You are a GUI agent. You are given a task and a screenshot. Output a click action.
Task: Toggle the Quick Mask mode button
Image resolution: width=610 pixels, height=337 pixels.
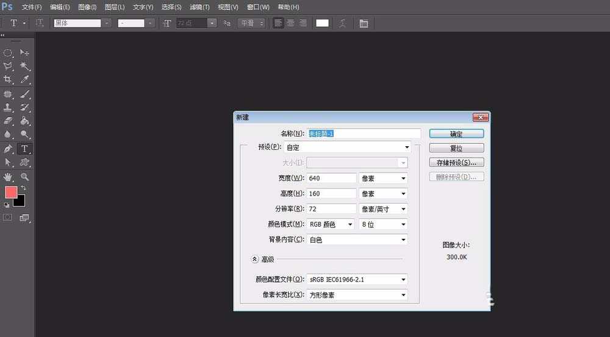[x=8, y=217]
